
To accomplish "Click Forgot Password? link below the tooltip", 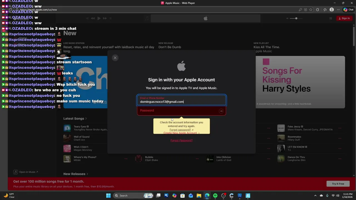I will pos(181,140).
